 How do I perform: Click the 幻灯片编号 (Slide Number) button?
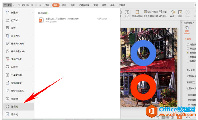pyautogui.click(x=151, y=12)
